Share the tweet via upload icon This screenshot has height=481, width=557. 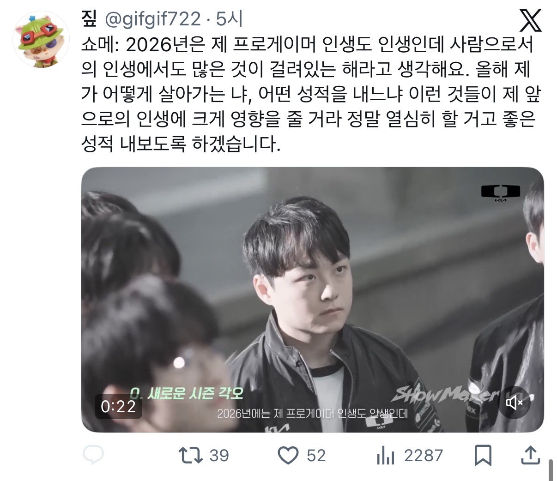click(x=531, y=456)
